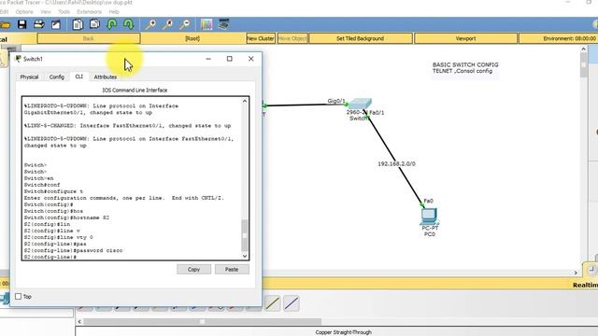The image size is (598, 336).
Task: Click the green Redo arrow
Action: (129, 25)
